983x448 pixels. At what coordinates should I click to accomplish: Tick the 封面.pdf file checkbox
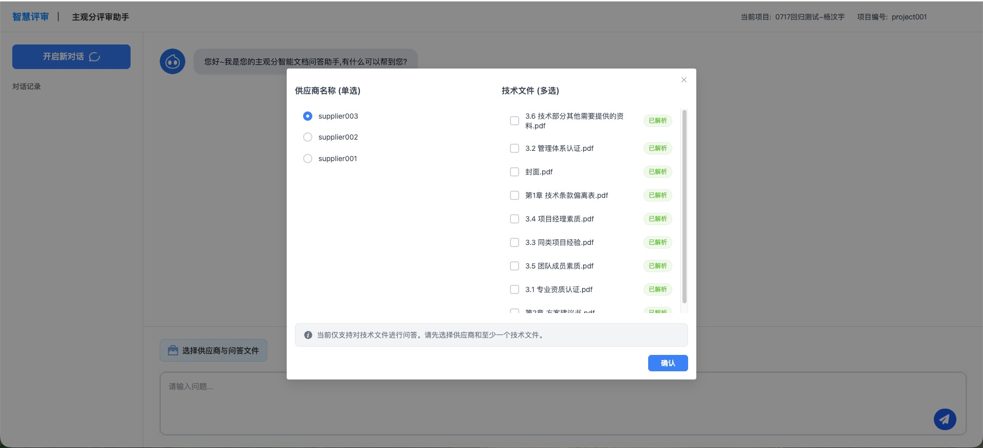[515, 172]
